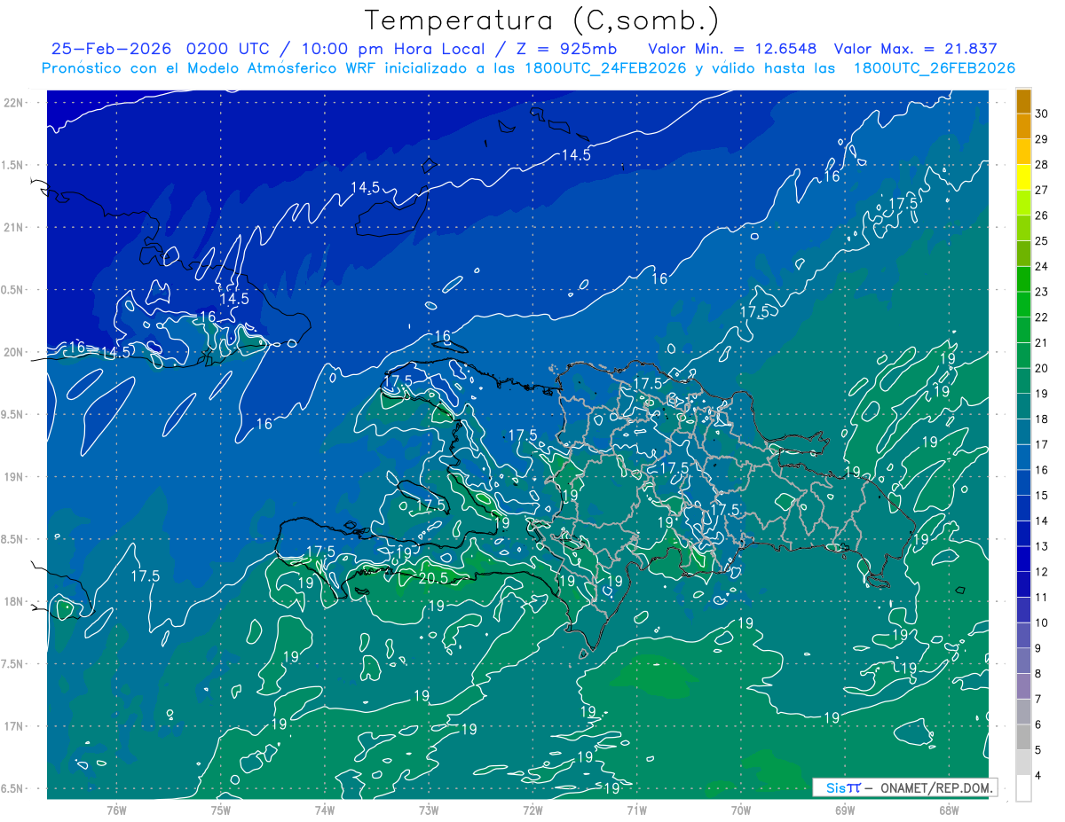Image resolution: width=1065 pixels, height=822 pixels.
Task: Click the '74W' longitude axis label
Action: (324, 810)
